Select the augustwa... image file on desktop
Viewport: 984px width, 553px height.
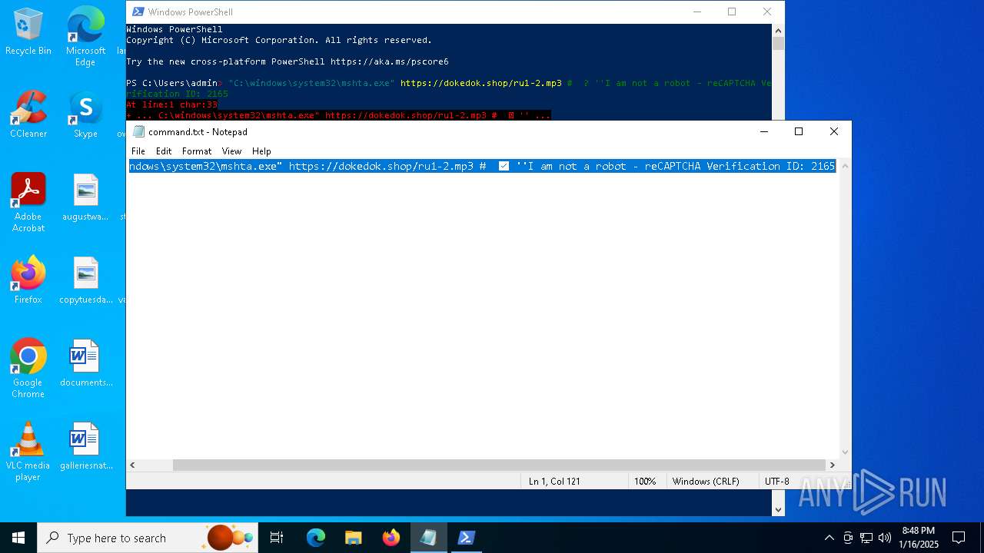(x=85, y=197)
